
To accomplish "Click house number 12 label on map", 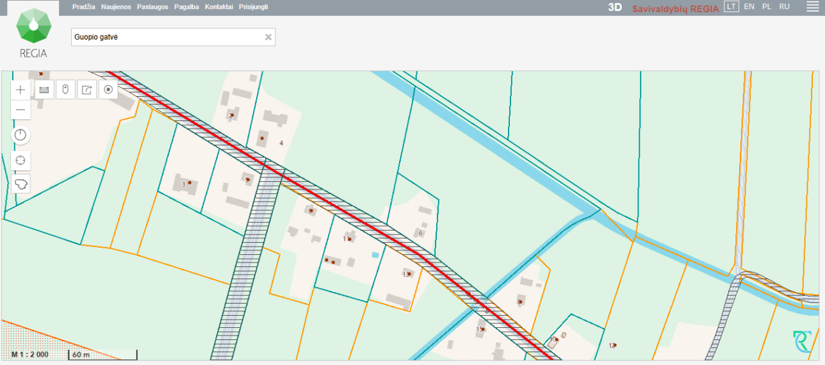I will [612, 345].
